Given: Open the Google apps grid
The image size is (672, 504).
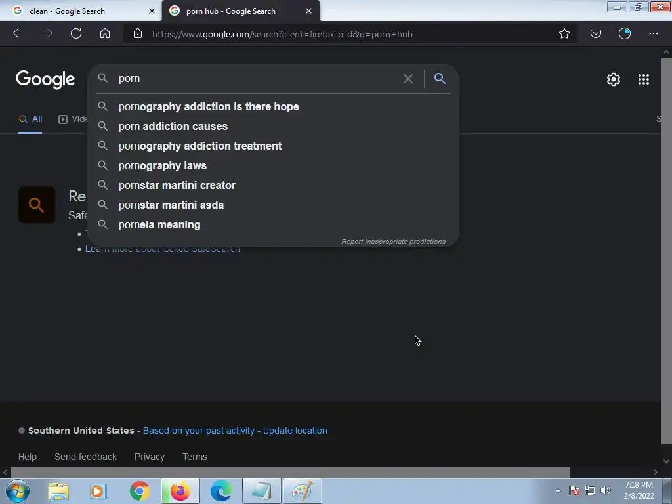Looking at the screenshot, I should click(x=644, y=79).
